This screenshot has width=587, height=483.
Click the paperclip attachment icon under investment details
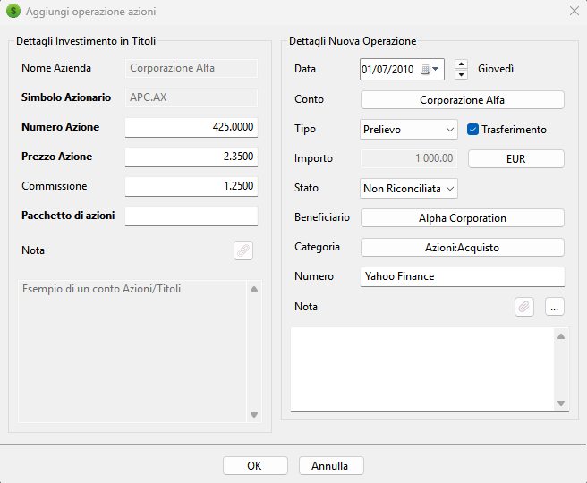click(243, 250)
